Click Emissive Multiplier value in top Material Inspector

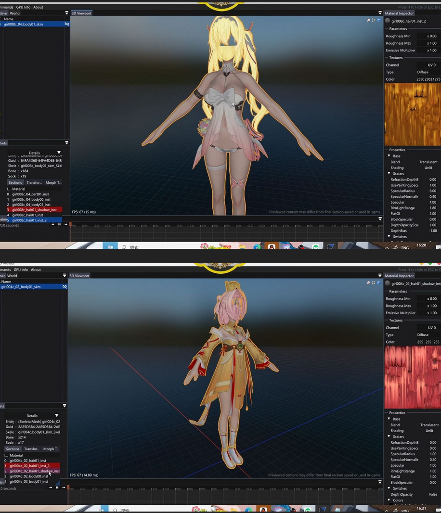[x=428, y=51]
